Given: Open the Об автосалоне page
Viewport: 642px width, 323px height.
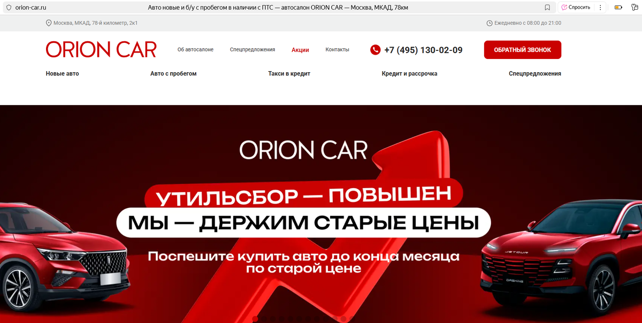Looking at the screenshot, I should coord(195,49).
